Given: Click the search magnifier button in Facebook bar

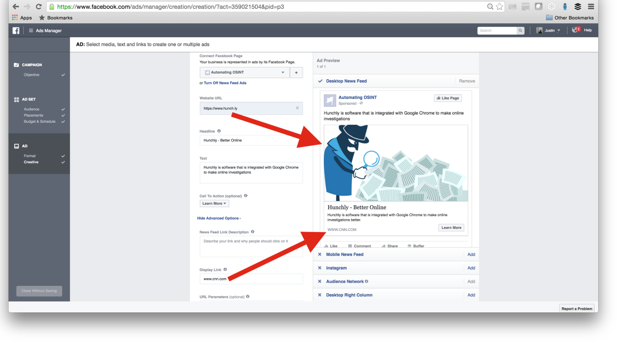Looking at the screenshot, I should [x=521, y=31].
